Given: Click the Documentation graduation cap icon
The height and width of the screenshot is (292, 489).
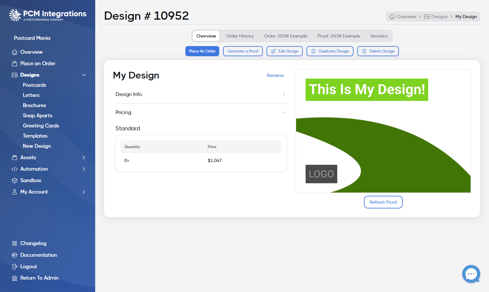Looking at the screenshot, I should tap(15, 255).
